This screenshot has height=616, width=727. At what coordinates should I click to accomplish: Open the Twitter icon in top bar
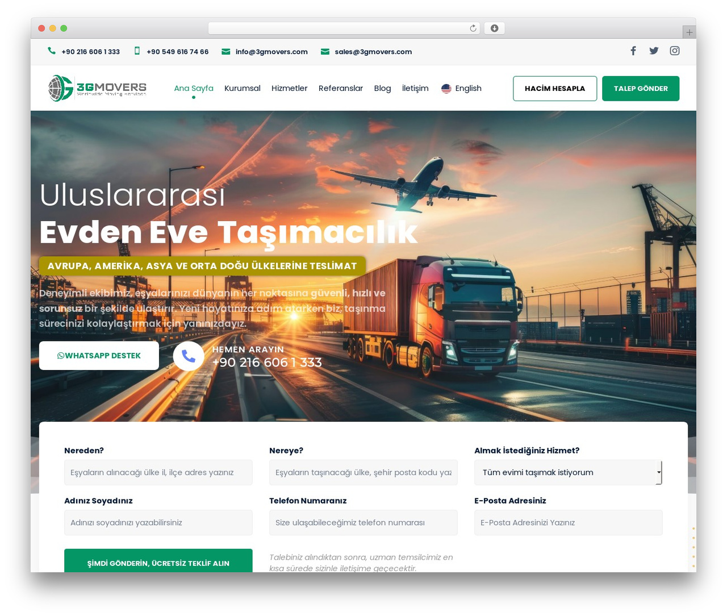point(654,51)
